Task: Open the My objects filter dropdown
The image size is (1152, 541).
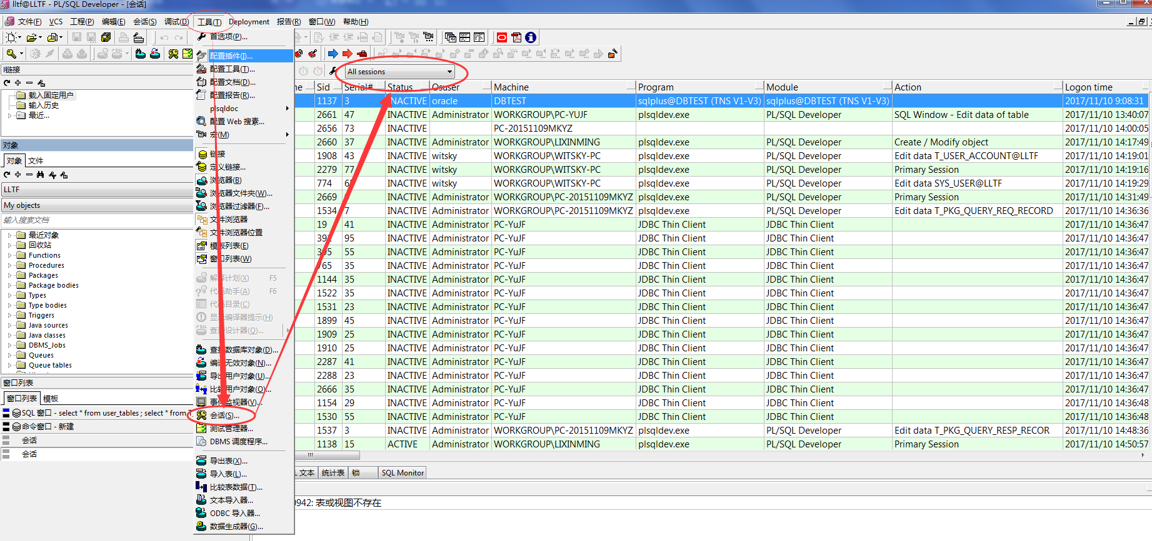Action: coord(97,205)
